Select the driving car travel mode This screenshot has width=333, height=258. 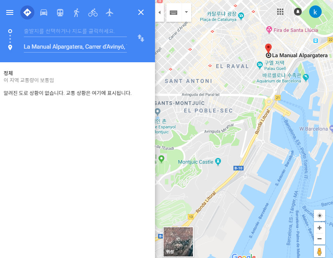coord(44,12)
